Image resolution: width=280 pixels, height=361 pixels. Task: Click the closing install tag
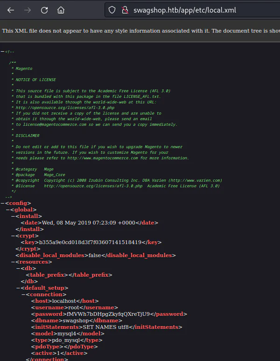pos(29,229)
